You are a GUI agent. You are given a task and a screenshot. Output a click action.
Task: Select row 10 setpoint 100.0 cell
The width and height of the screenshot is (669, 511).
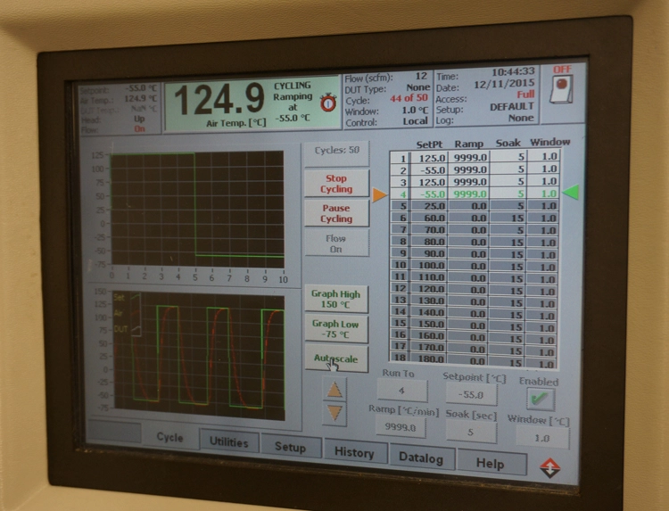tap(428, 266)
